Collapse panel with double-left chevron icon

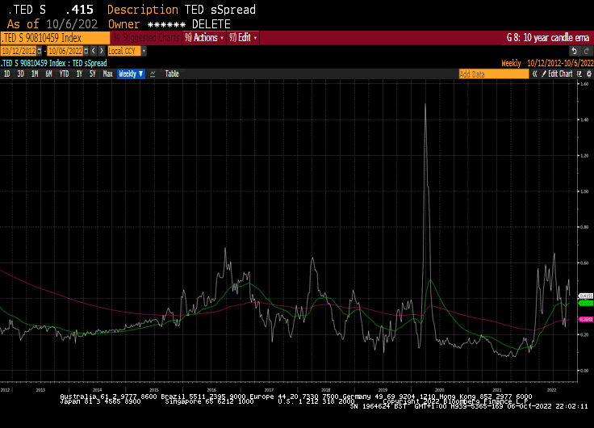(533, 73)
